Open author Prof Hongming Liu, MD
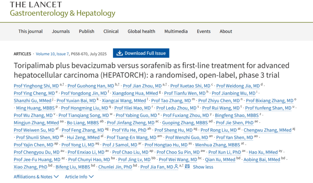The width and height of the screenshot is (313, 183). coord(85,108)
